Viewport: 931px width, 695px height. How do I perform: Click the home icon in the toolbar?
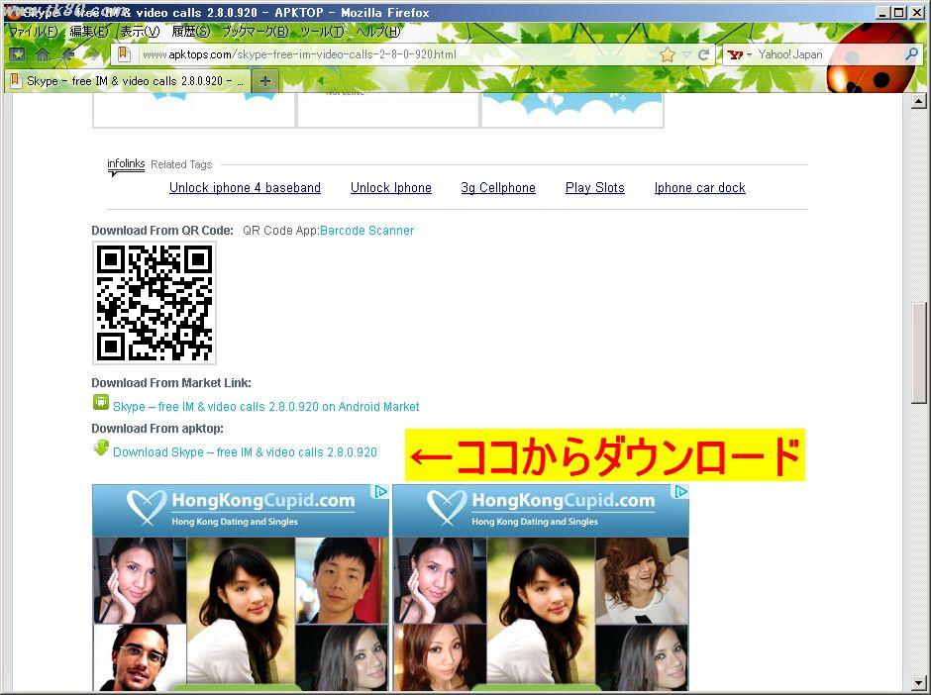click(43, 55)
